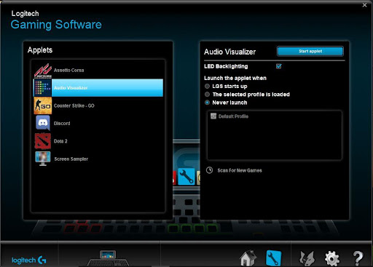Image resolution: width=373 pixels, height=267 pixels.
Task: Click the Default Profile text entry
Action: pyautogui.click(x=233, y=116)
